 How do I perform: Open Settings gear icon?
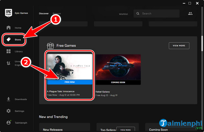(x=9, y=111)
